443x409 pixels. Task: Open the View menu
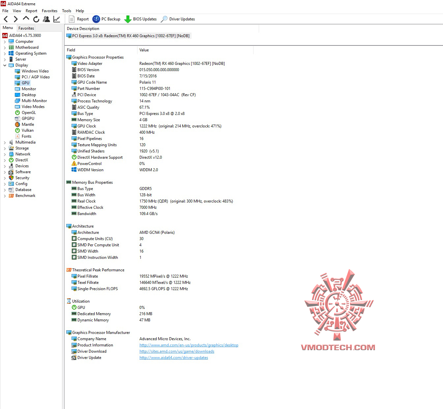point(17,11)
